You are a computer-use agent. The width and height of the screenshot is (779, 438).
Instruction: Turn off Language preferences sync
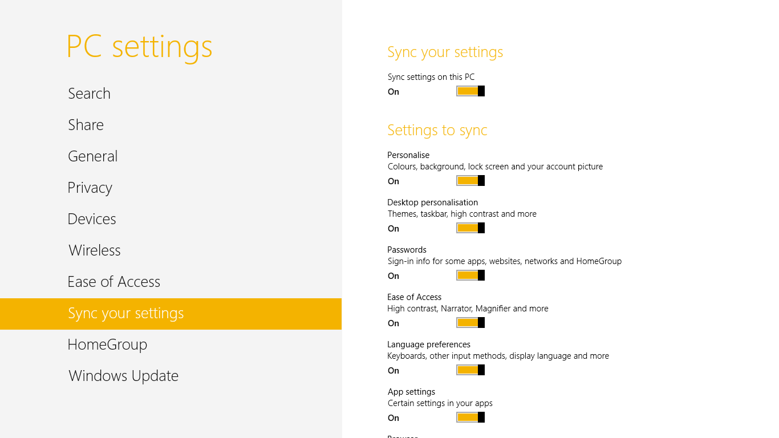tap(470, 370)
